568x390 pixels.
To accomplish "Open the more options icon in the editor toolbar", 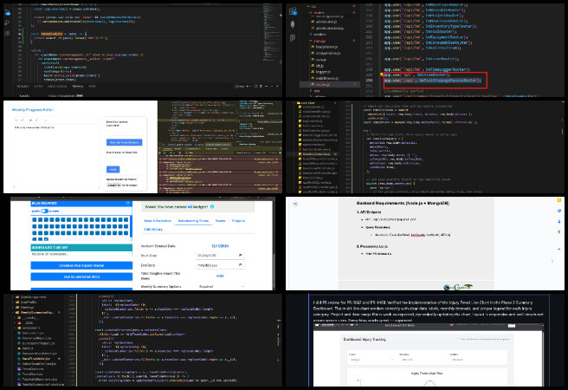I will pyautogui.click(x=45, y=120).
